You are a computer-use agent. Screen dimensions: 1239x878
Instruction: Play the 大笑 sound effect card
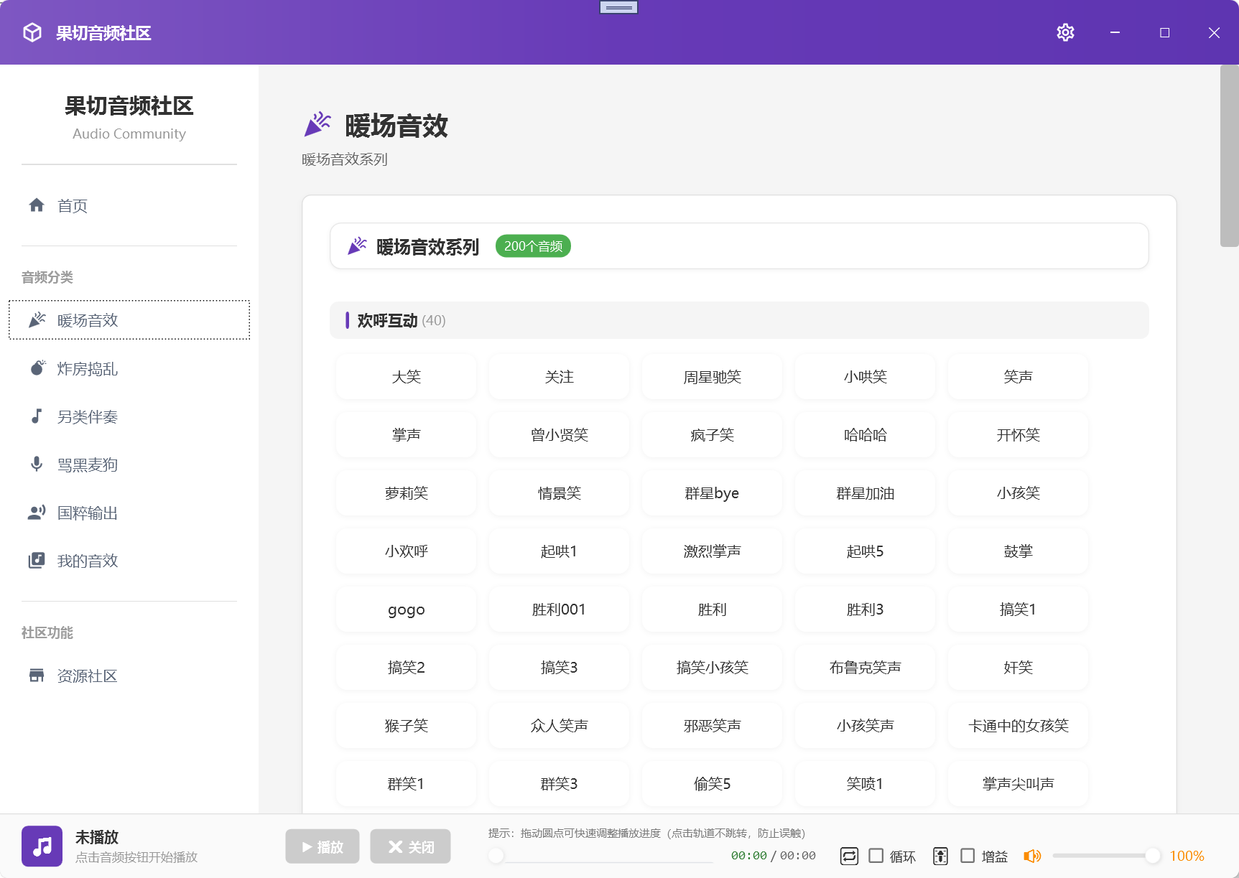point(405,376)
